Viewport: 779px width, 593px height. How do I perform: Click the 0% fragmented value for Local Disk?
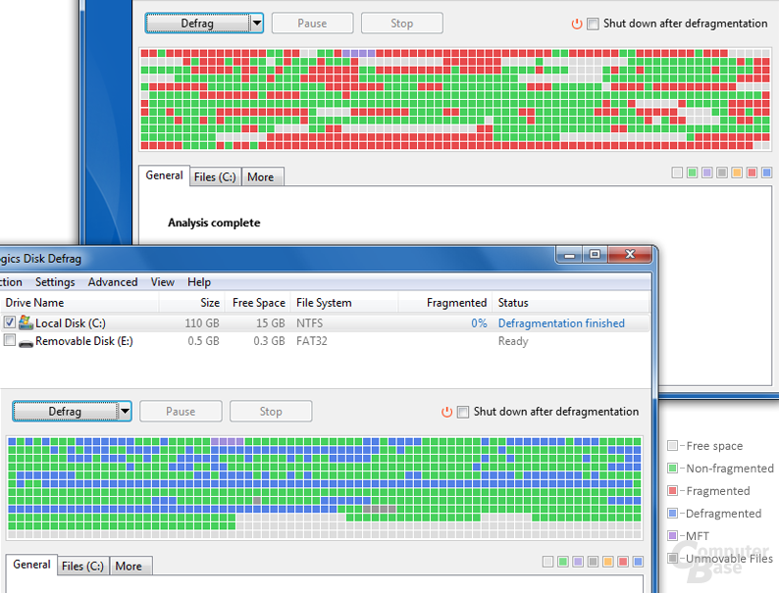pyautogui.click(x=479, y=323)
